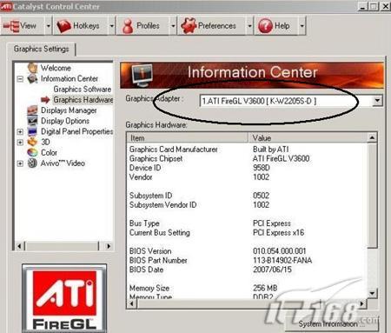This screenshot has height=333, width=391.
Task: Click the Subsystem ID value 0502
Action: [x=261, y=196]
